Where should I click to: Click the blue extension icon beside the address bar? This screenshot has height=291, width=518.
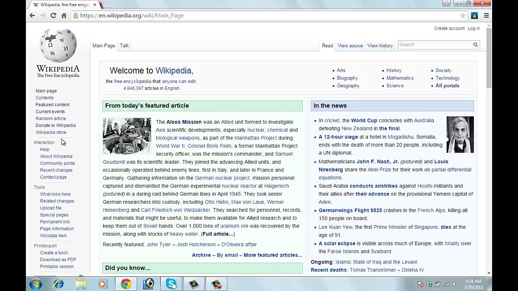475,15
